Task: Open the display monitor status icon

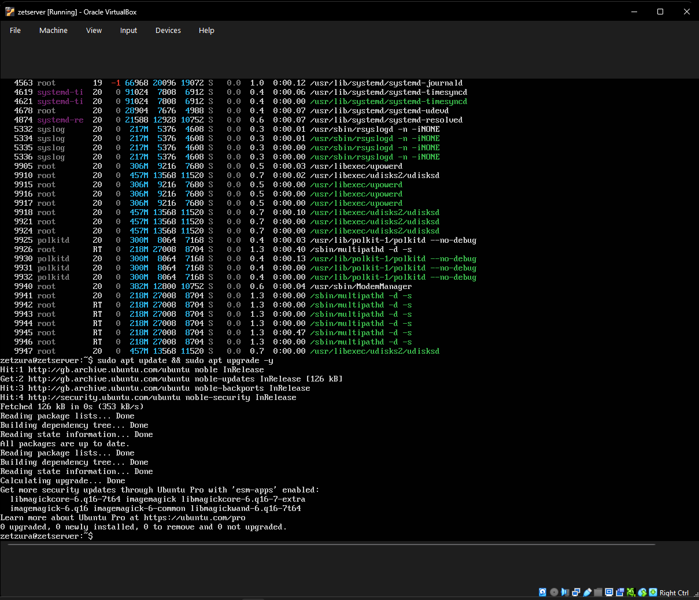Action: tap(609, 592)
